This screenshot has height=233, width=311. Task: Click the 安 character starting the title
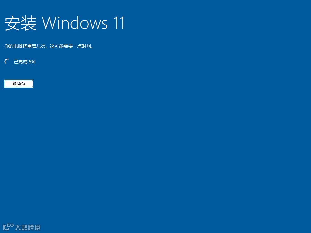tap(12, 23)
